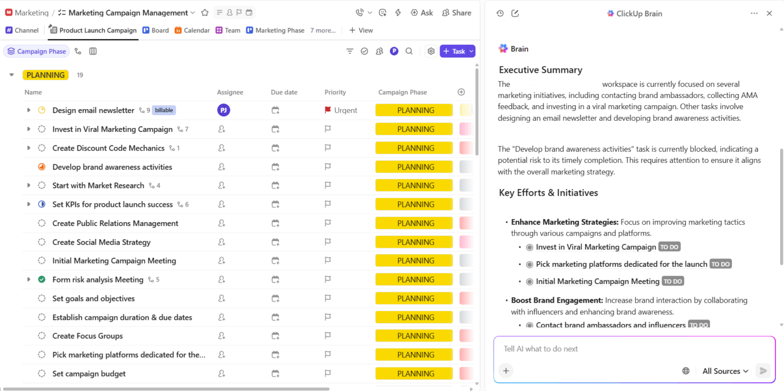Screen dimensions: 784x391
Task: Collapse the PLANNING group
Action: tap(11, 74)
